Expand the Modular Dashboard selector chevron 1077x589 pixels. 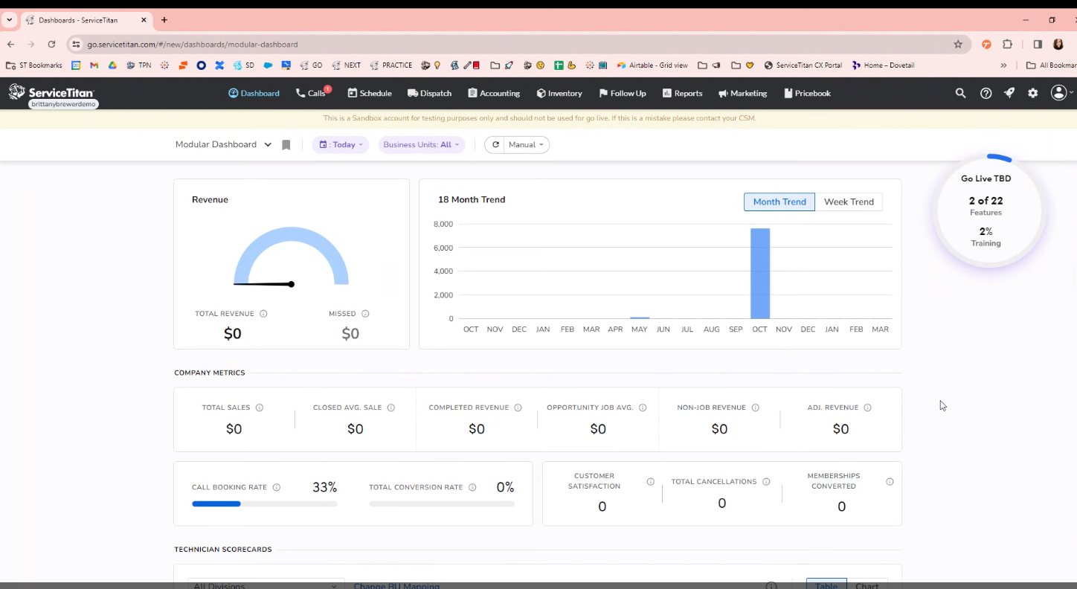click(268, 145)
